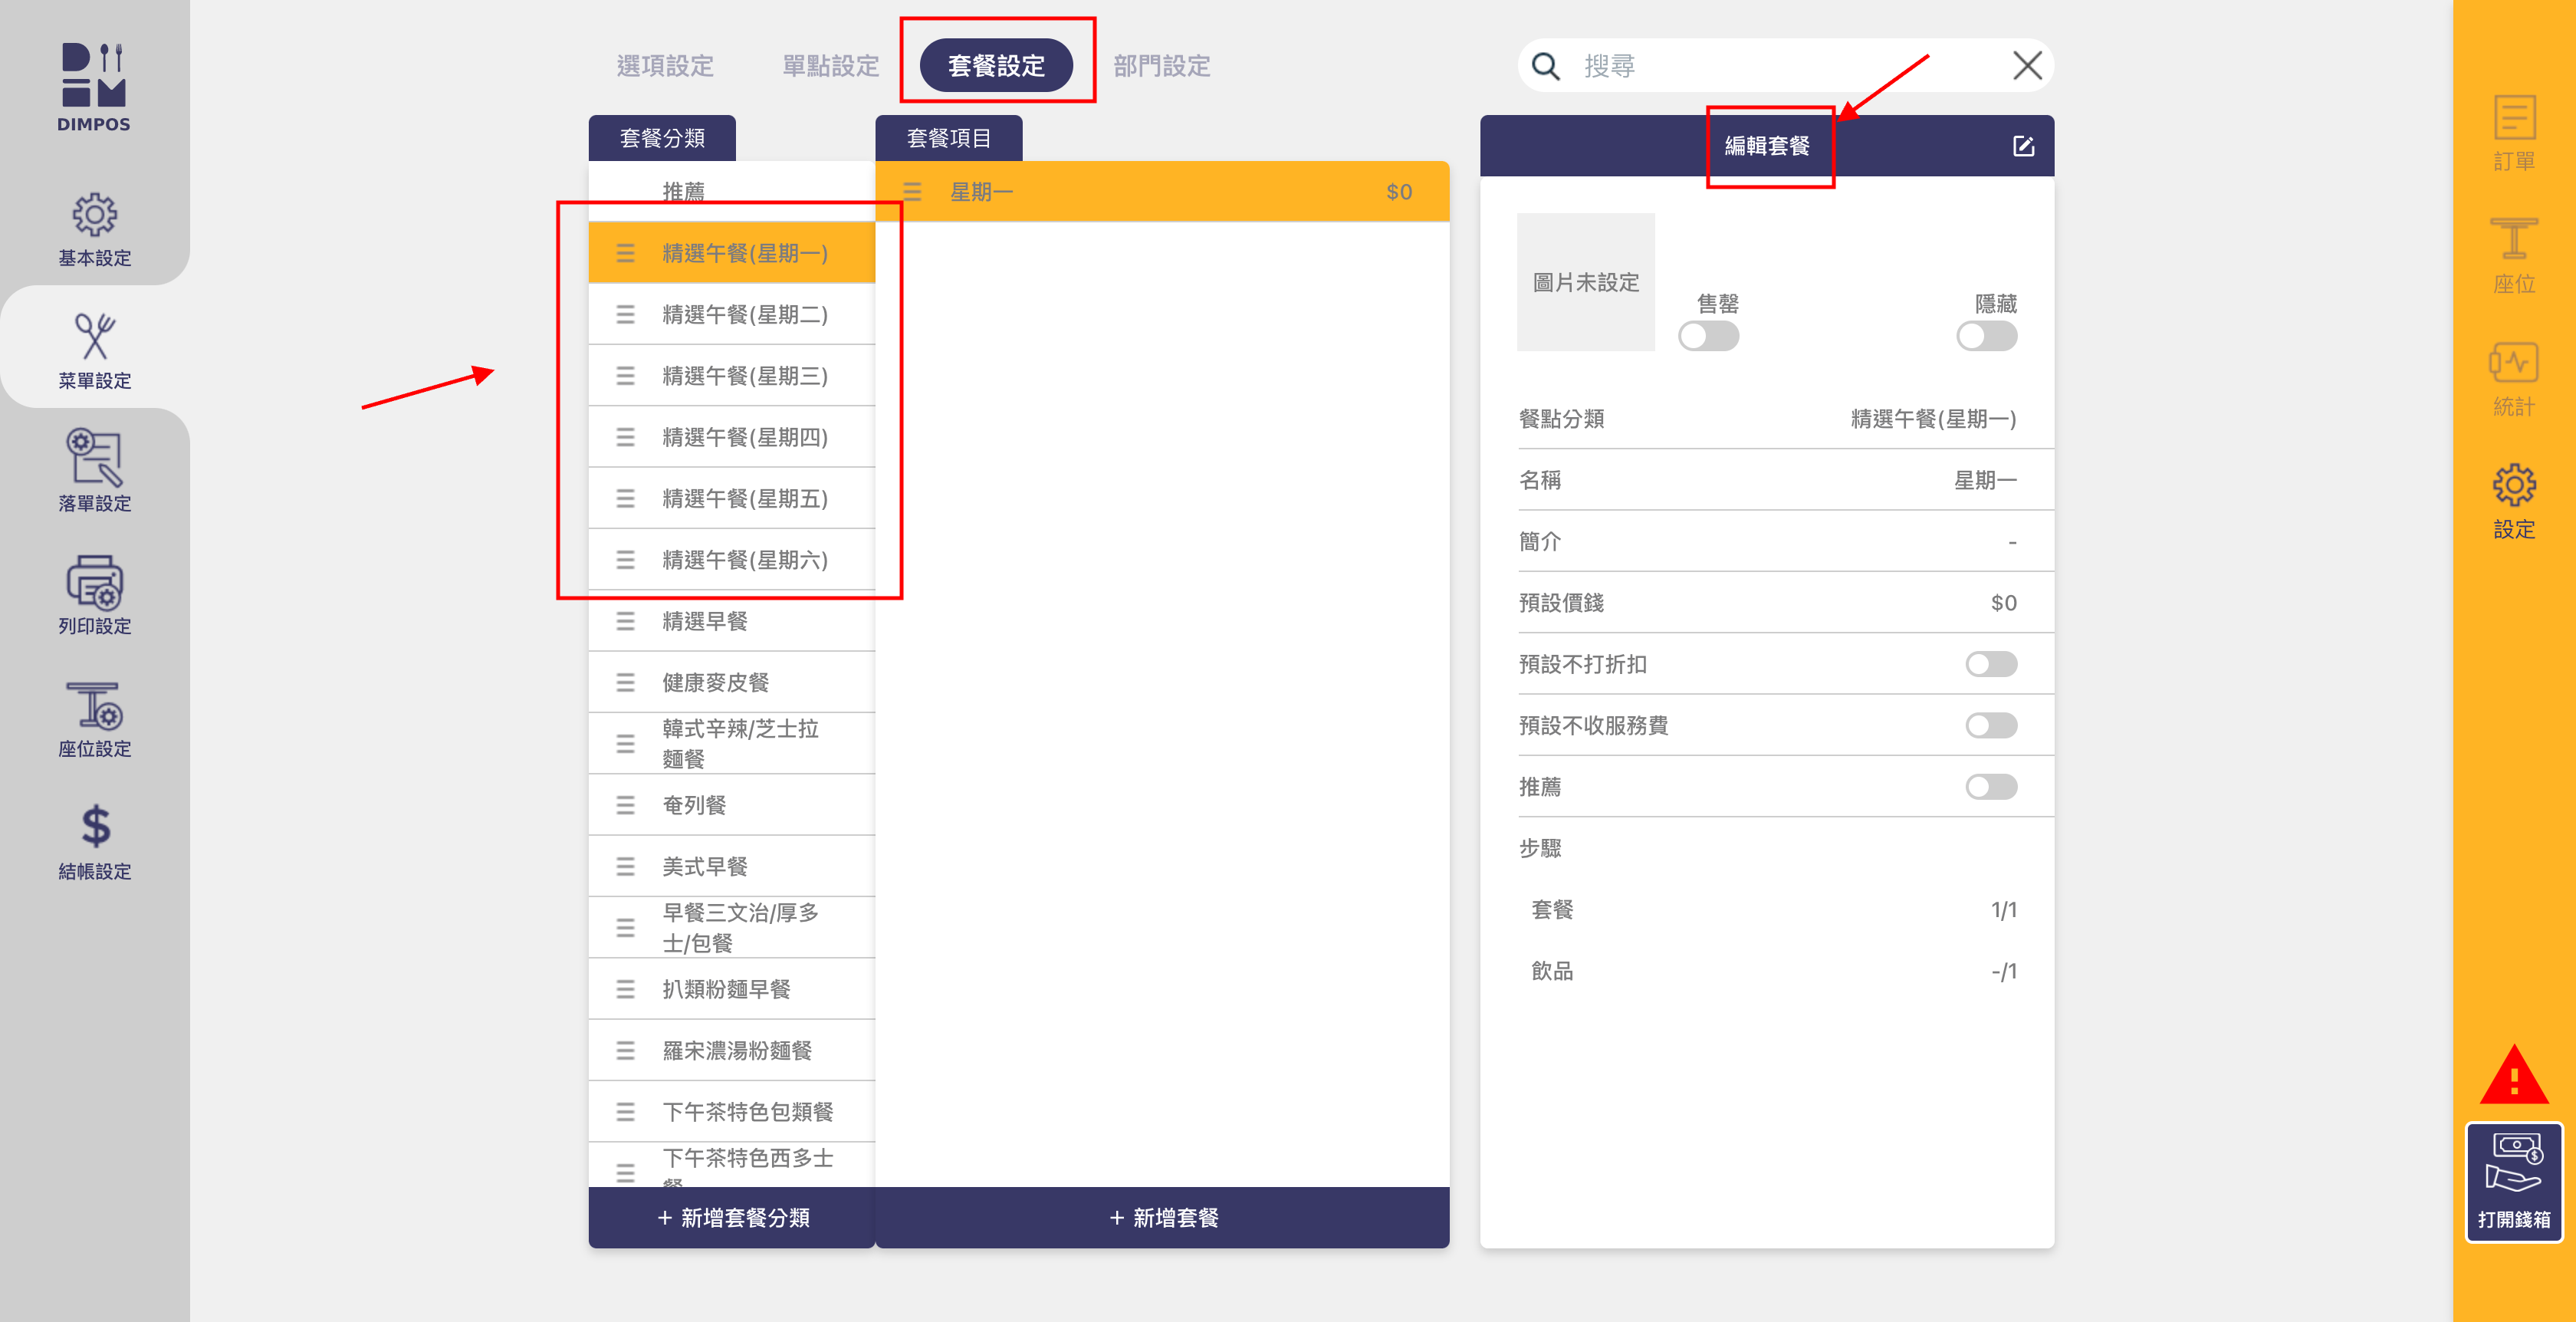Toggle the 隱藏 hidden switch

click(x=1986, y=336)
